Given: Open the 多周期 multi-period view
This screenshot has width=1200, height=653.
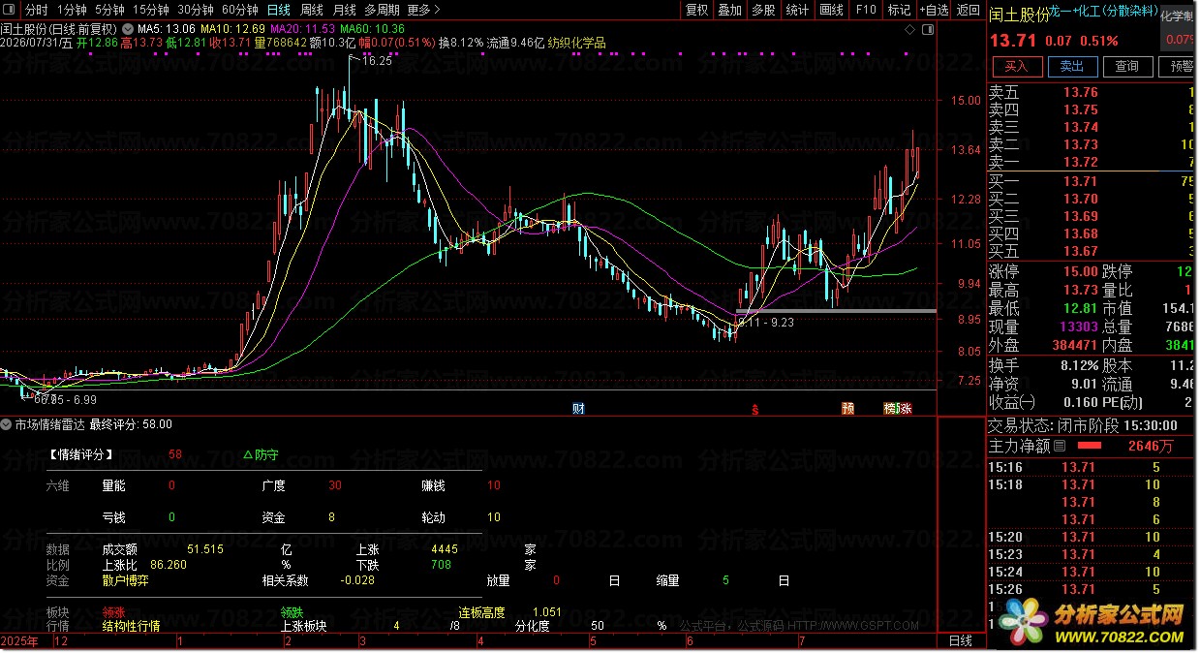Looking at the screenshot, I should click(x=382, y=10).
